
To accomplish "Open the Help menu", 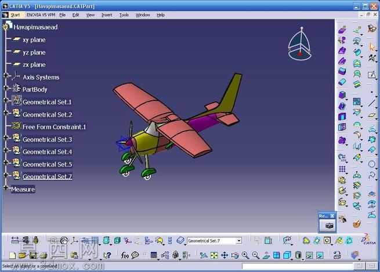I will (161, 15).
